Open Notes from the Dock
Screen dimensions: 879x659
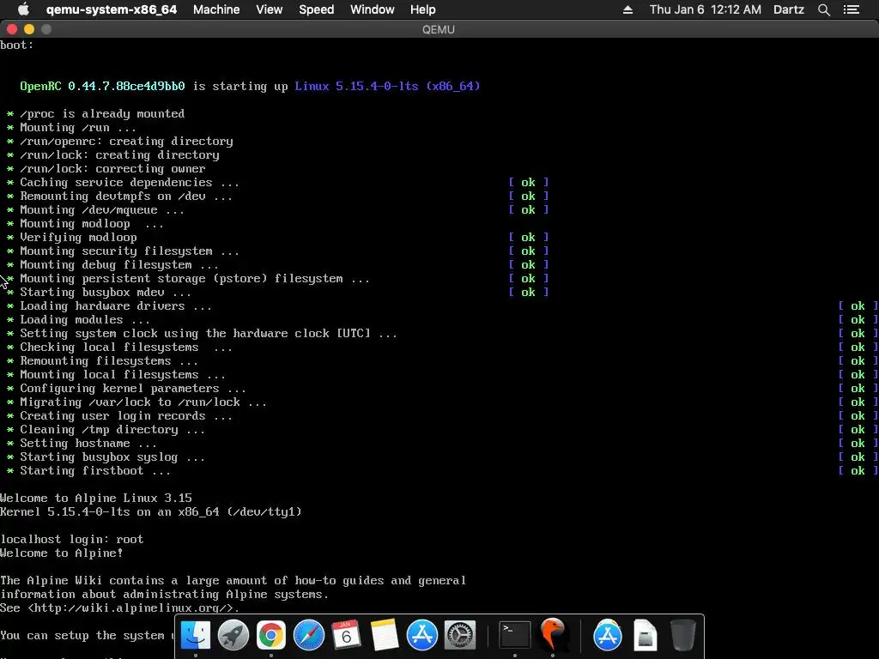(x=385, y=635)
